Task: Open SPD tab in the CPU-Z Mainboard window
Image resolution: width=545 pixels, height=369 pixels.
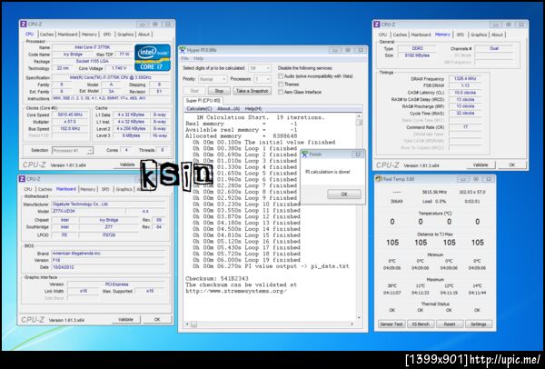Action: (105, 189)
